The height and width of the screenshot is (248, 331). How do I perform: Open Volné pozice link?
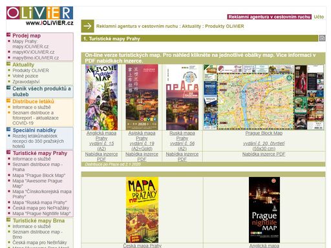point(25,76)
